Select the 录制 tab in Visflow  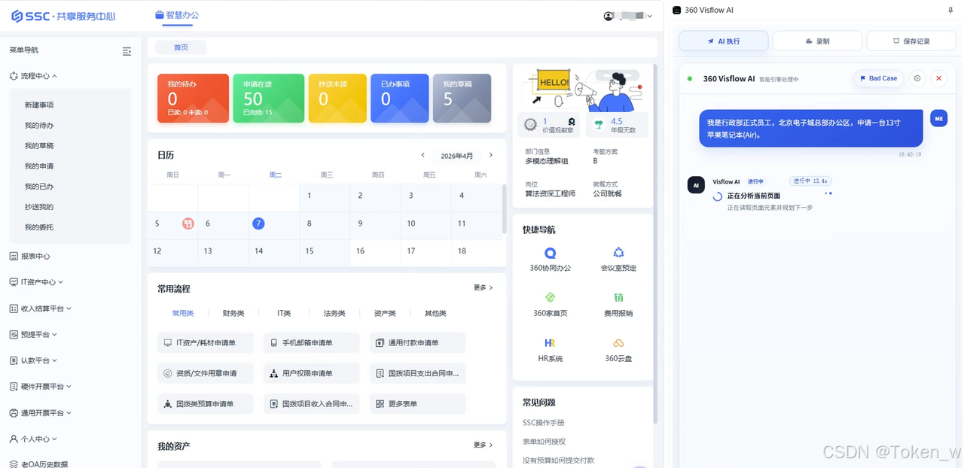(x=817, y=41)
